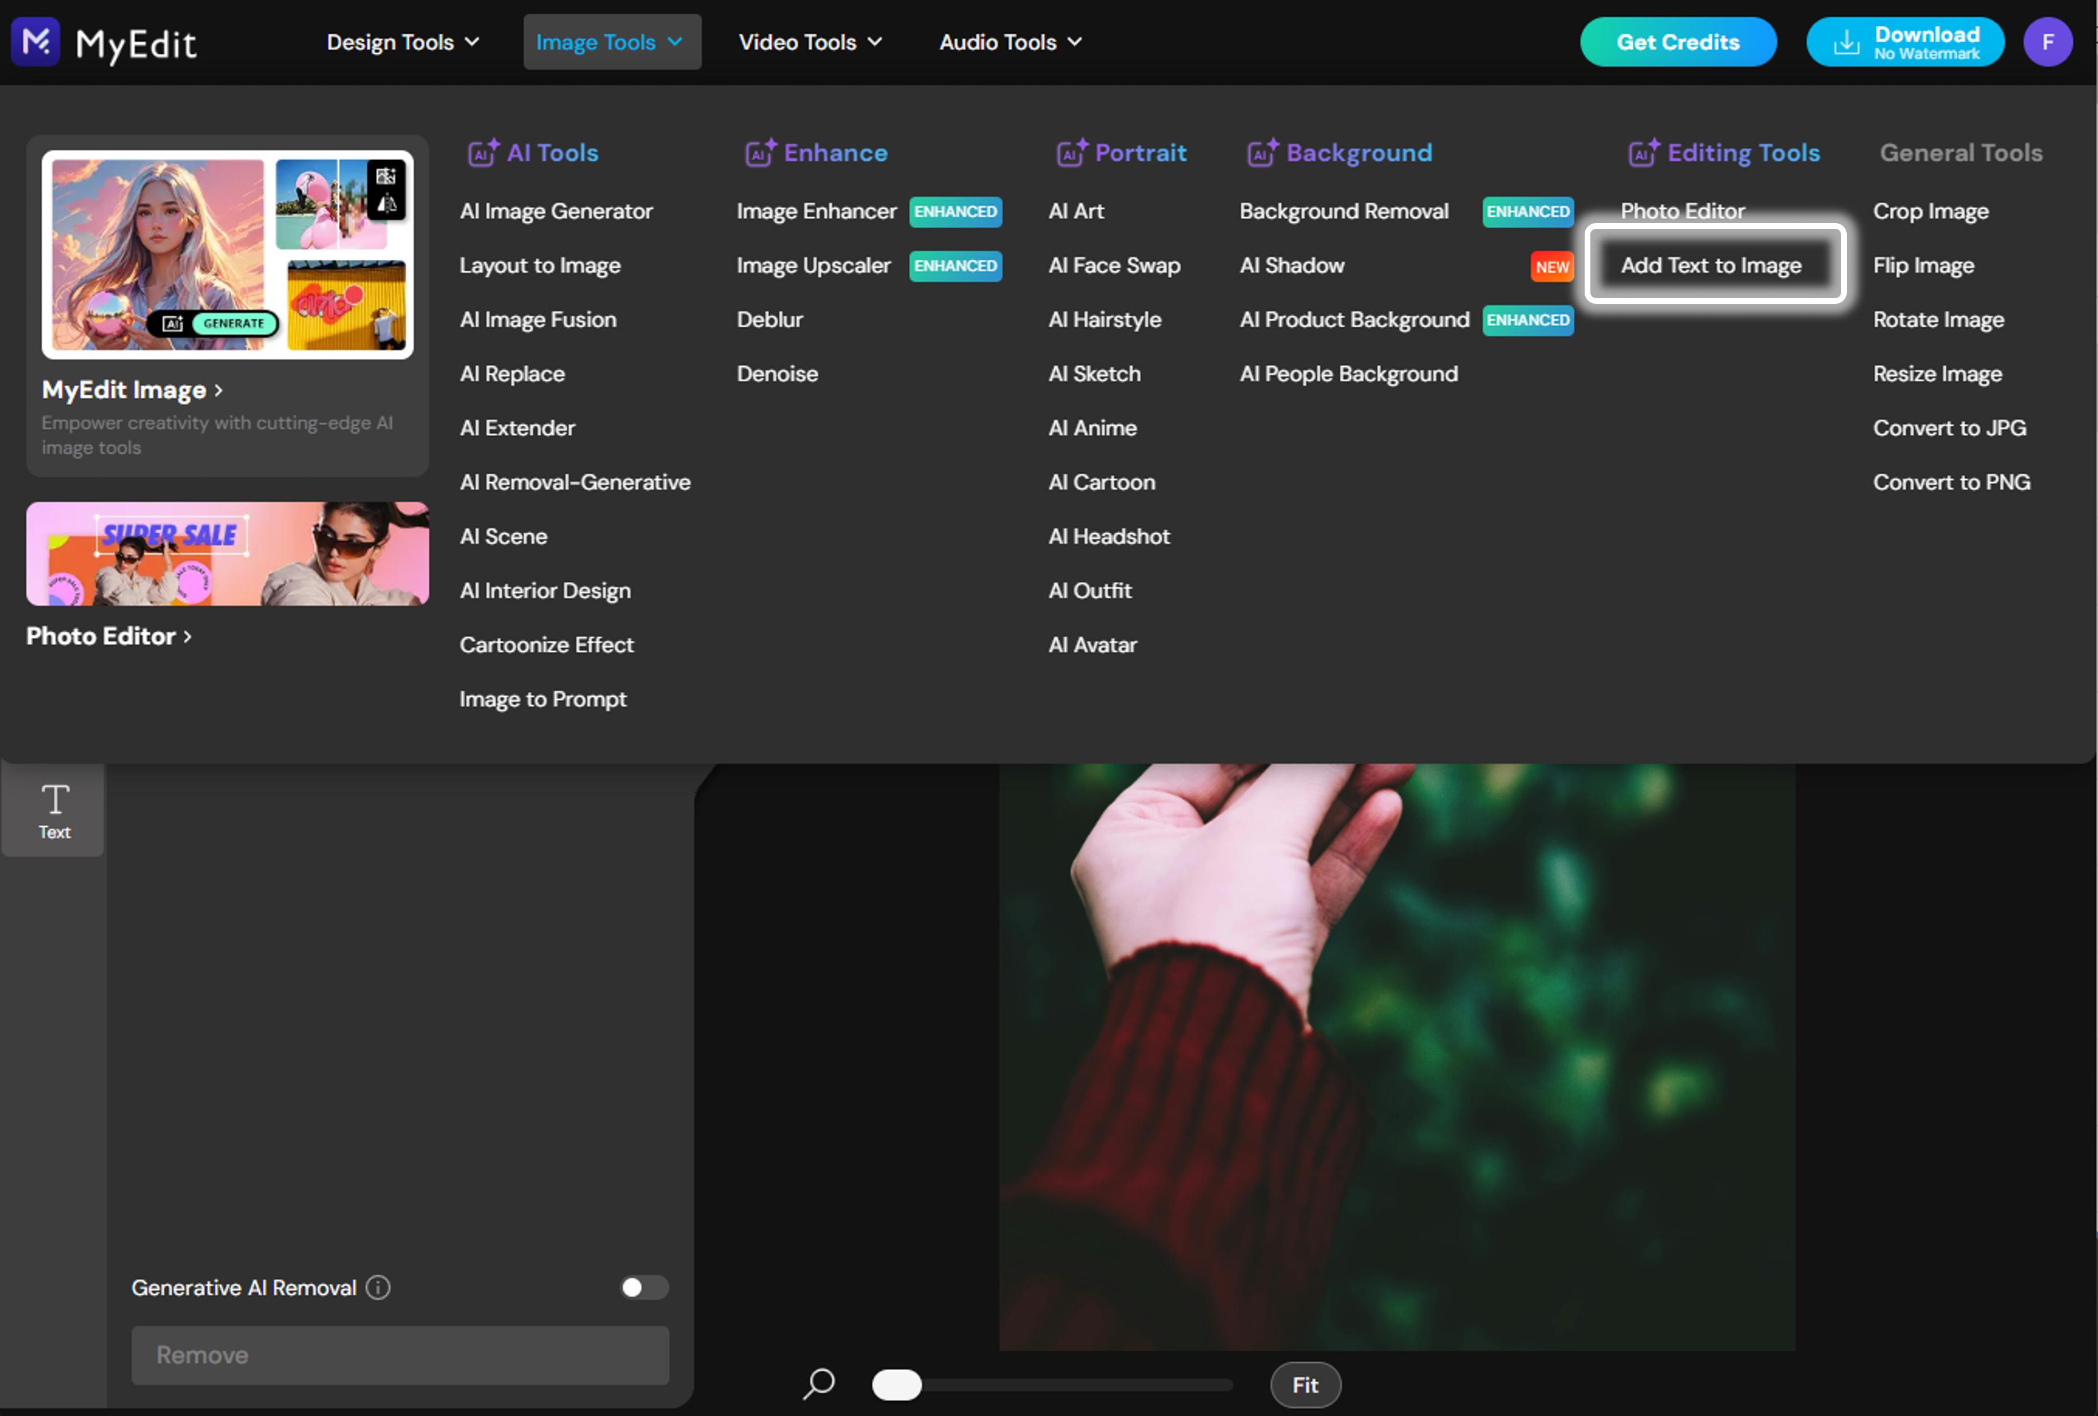Screen dimensions: 2098x1416
Task: Click the zoom magnifier icon
Action: 819,1383
